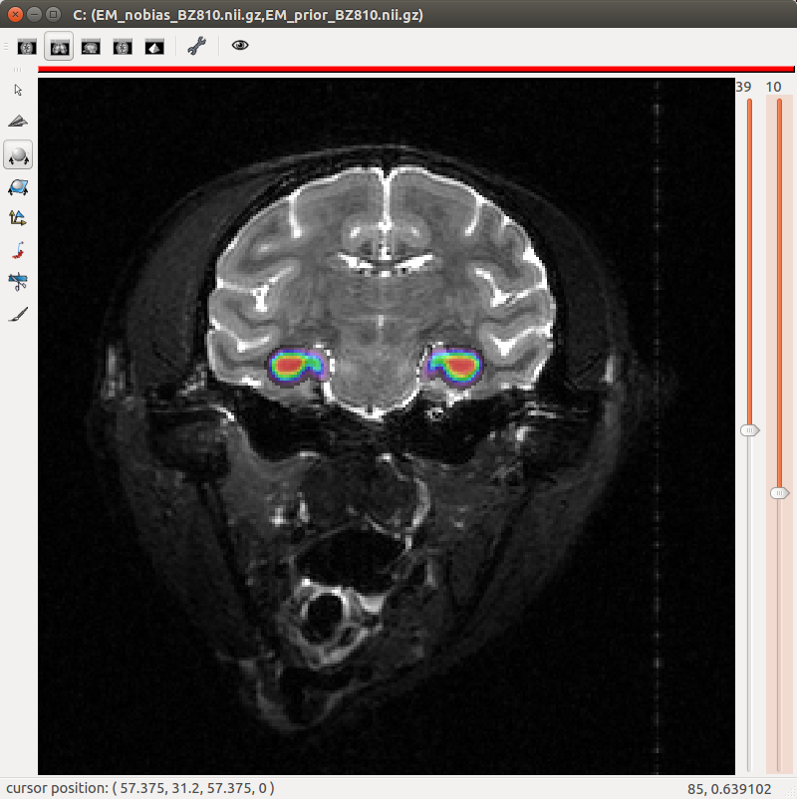Click the fourth brain orientation view icon

click(x=123, y=46)
